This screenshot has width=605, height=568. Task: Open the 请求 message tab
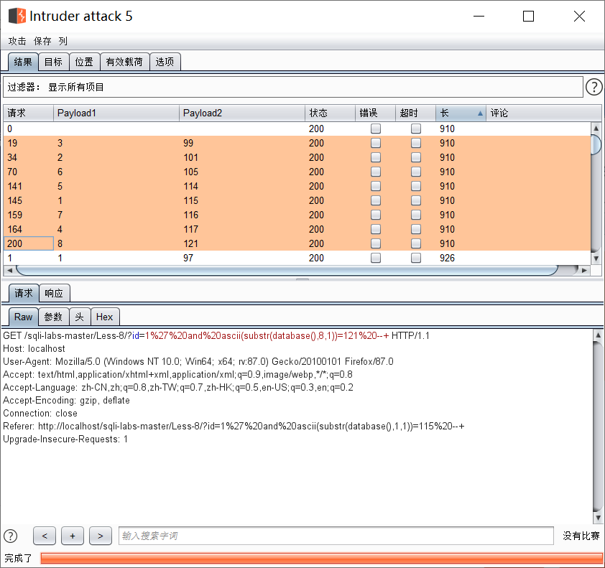click(x=24, y=293)
